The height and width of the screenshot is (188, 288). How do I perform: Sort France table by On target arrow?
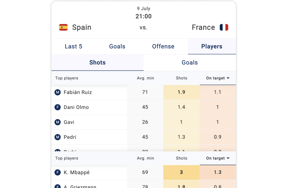pyautogui.click(x=228, y=159)
